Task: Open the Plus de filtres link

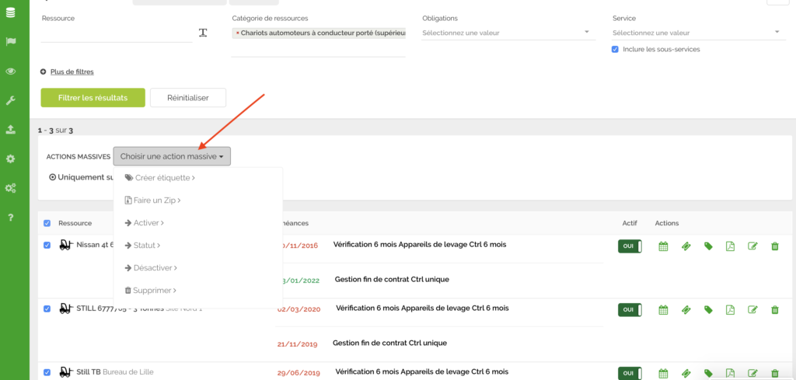Action: 72,71
